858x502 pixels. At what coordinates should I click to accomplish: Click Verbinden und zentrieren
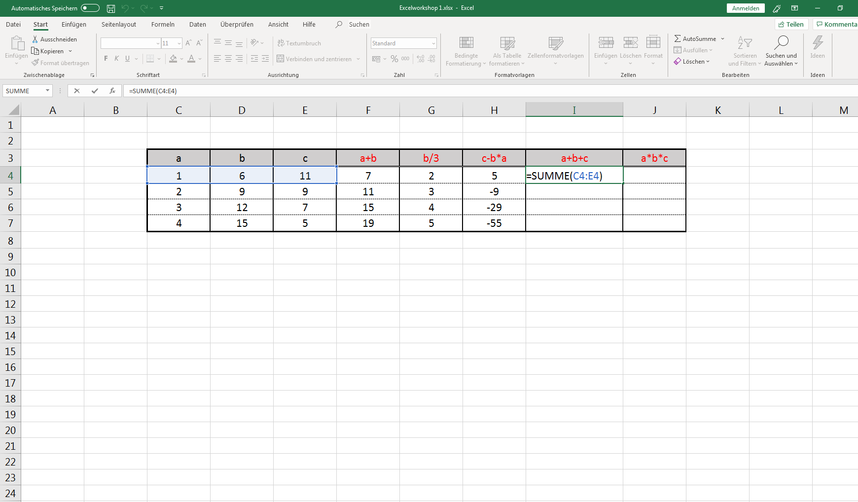coord(315,59)
